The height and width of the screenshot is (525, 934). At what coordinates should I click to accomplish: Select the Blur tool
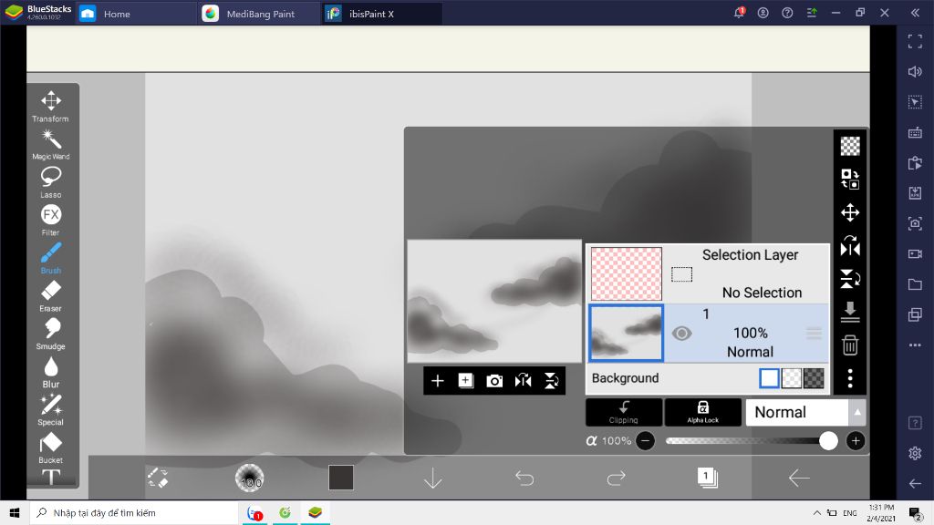tap(51, 372)
